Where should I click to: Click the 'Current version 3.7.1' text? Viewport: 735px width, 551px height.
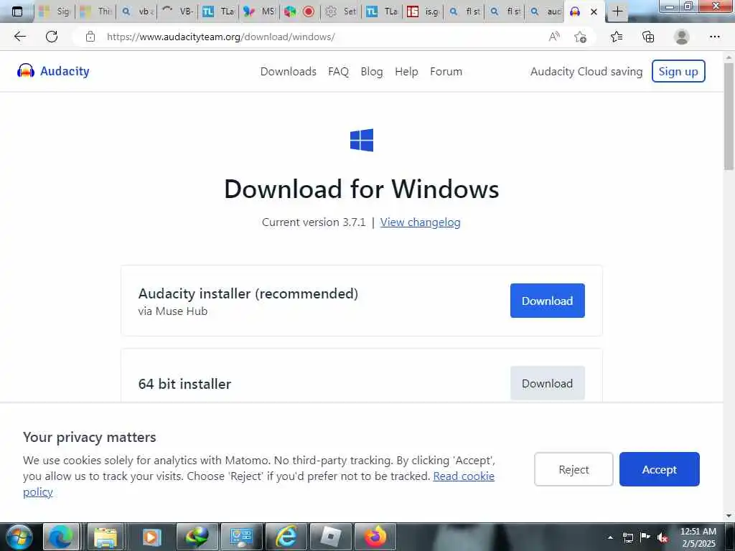(314, 222)
